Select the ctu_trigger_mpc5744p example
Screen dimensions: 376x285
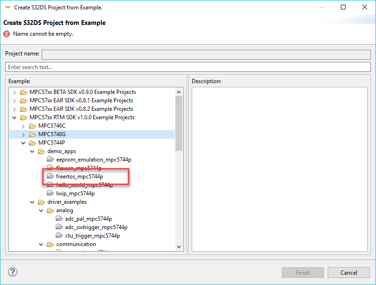pyautogui.click(x=92, y=236)
